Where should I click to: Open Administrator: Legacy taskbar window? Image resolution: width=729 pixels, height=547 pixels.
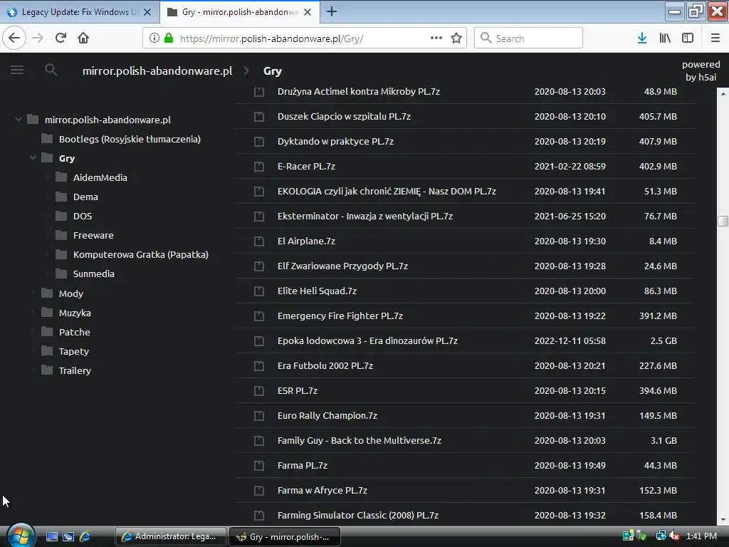pos(170,536)
